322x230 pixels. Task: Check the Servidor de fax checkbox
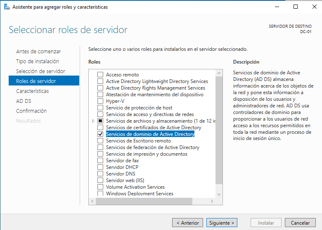pyautogui.click(x=100, y=160)
